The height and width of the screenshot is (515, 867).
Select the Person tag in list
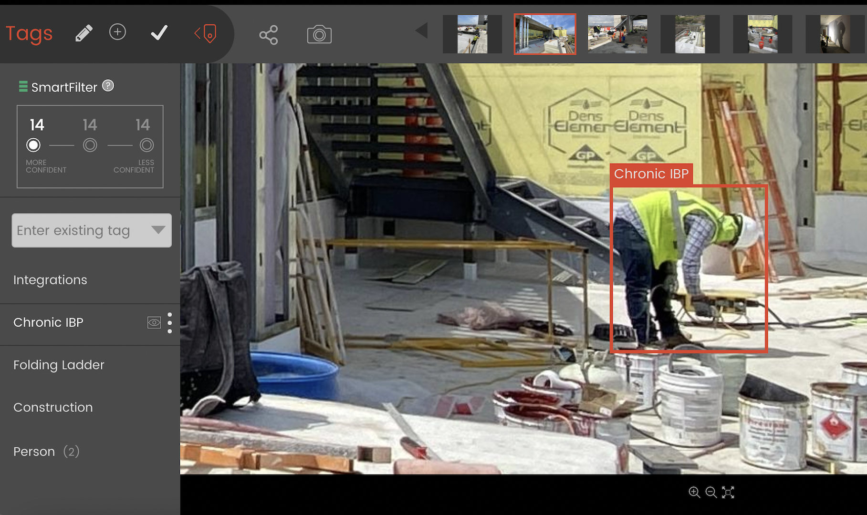(34, 452)
